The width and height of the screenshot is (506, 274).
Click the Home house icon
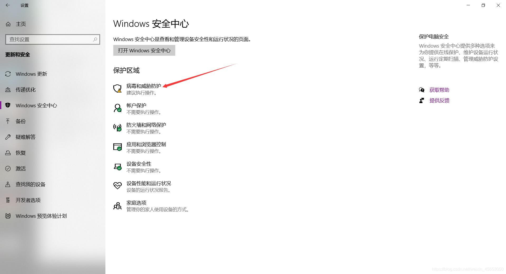point(8,24)
